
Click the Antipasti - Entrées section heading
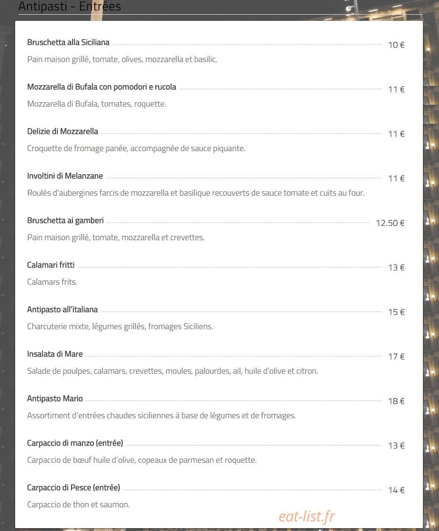pos(70,6)
